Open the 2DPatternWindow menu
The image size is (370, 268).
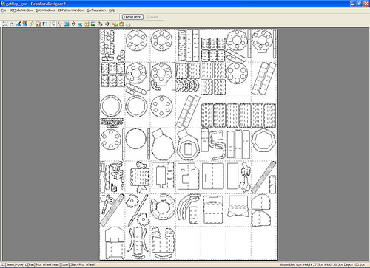[x=71, y=10]
